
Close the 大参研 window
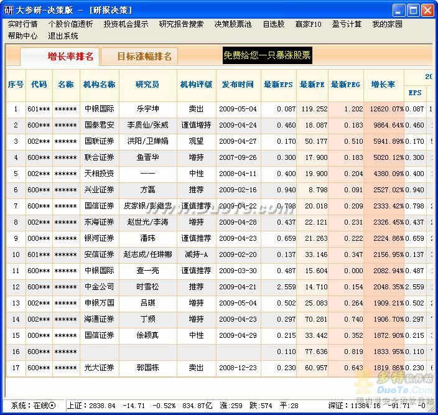pyautogui.click(x=427, y=11)
